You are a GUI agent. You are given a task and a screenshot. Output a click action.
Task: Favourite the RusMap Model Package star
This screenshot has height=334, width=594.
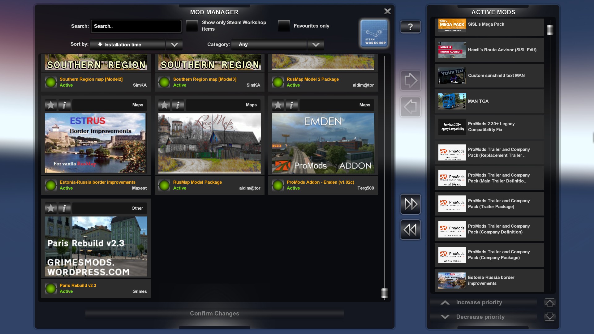164,105
